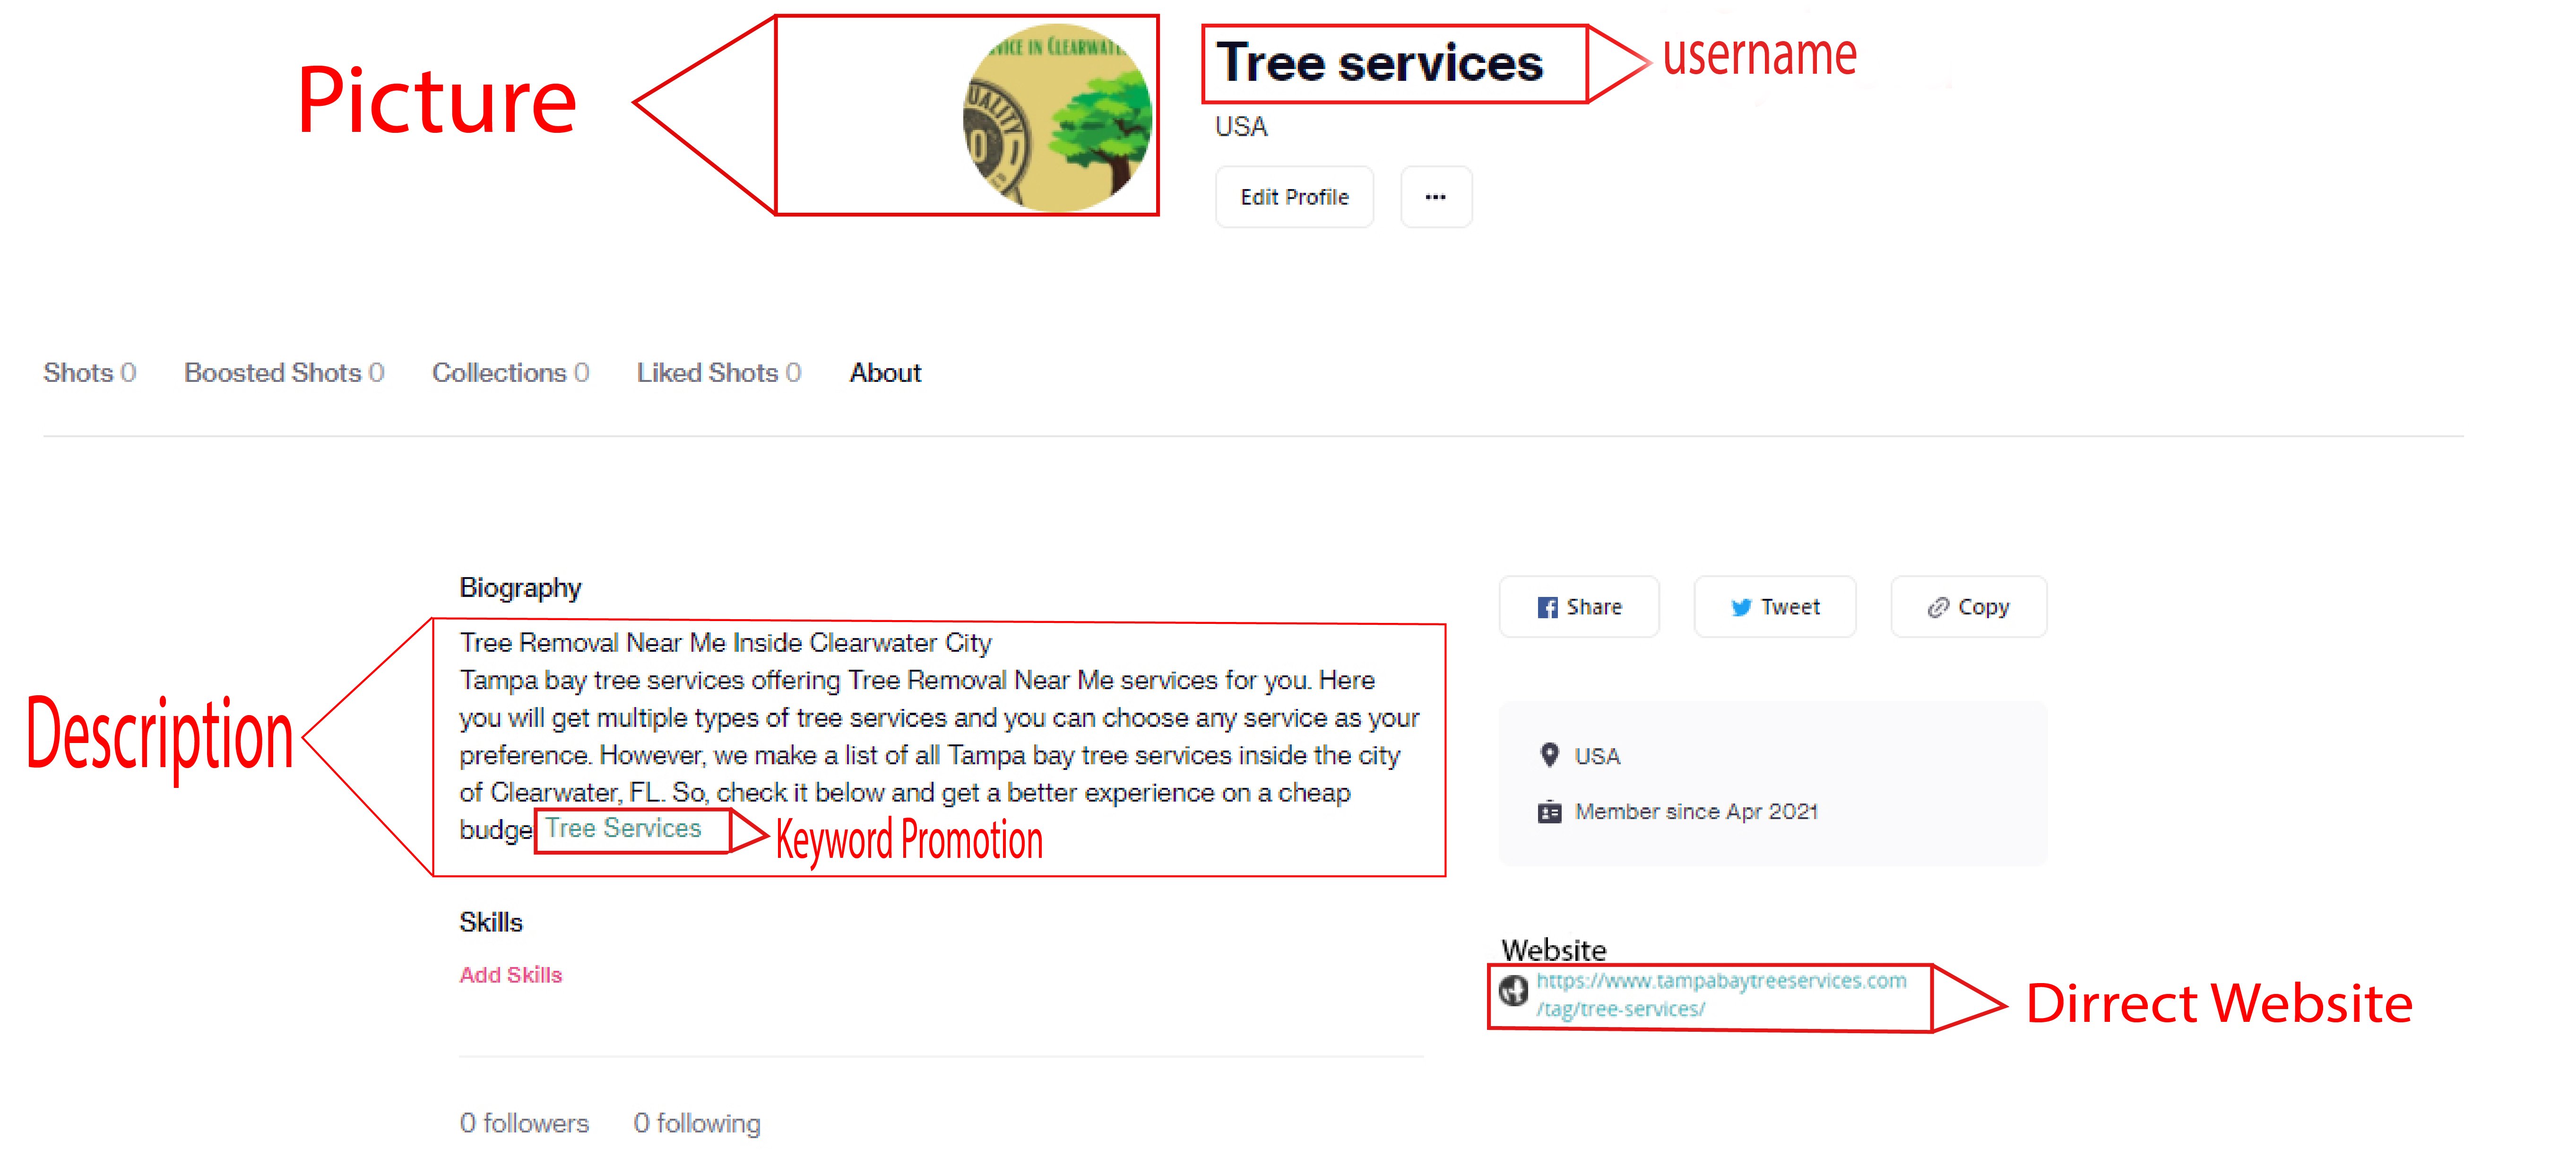View the 0 following list
This screenshot has width=2576, height=1166.
tap(696, 1123)
